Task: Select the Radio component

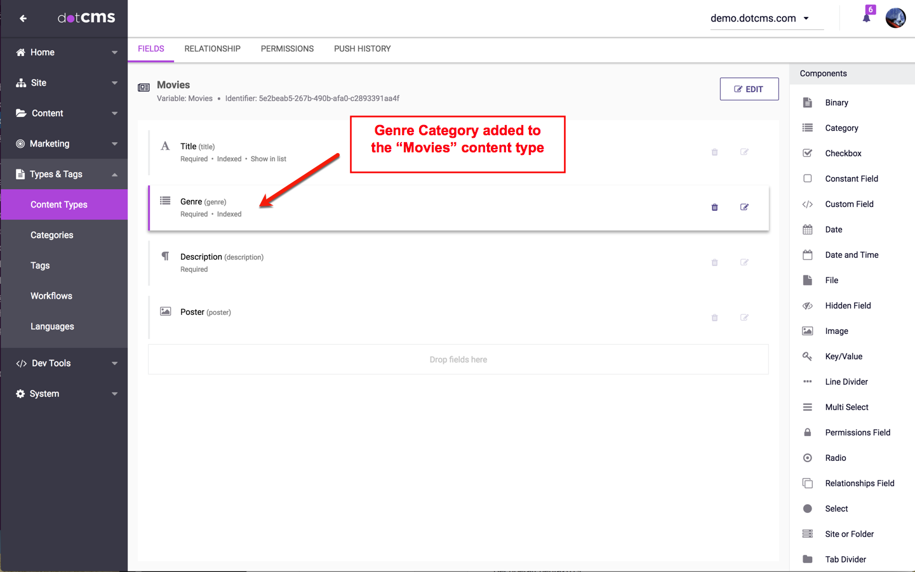Action: [835, 458]
